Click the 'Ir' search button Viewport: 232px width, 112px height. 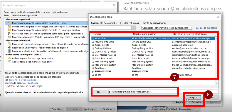tap(134, 28)
